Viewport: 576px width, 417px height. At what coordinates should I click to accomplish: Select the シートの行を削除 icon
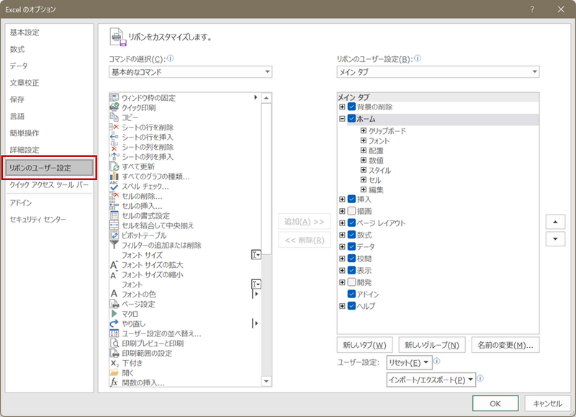click(x=114, y=127)
